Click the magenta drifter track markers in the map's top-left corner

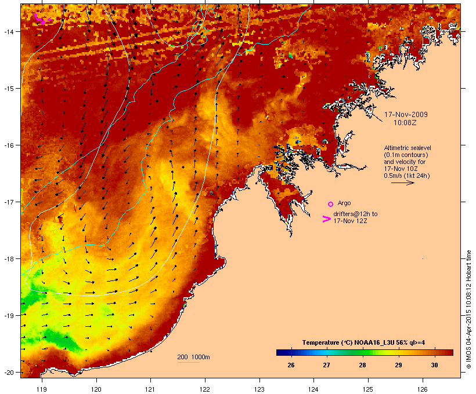(x=42, y=19)
